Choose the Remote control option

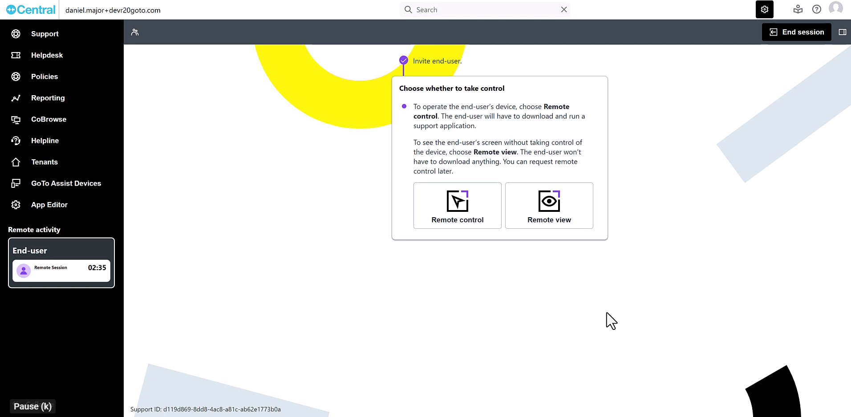tap(457, 206)
